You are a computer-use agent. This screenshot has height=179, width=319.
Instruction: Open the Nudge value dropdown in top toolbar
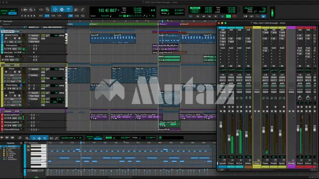click(183, 13)
